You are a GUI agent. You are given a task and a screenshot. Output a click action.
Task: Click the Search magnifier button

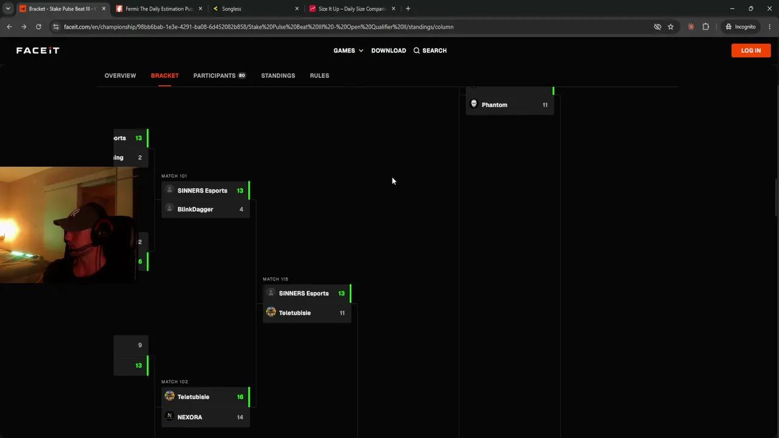pos(430,50)
